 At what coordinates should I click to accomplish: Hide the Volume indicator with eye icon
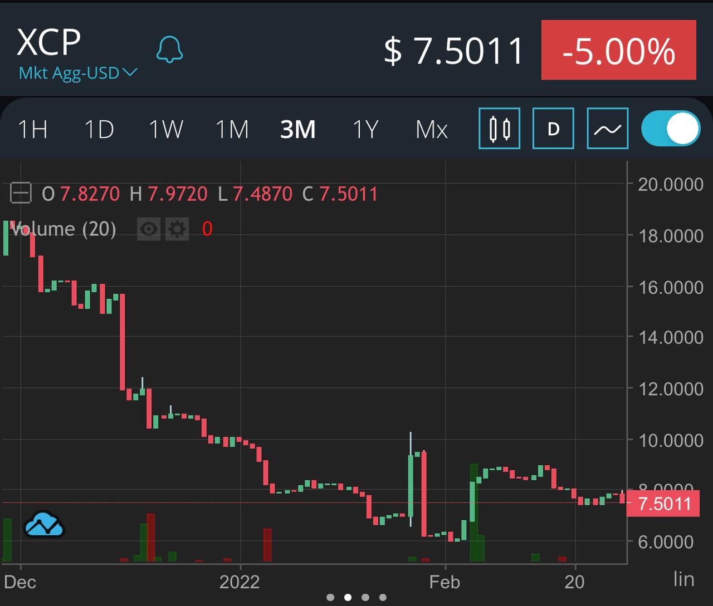149,229
